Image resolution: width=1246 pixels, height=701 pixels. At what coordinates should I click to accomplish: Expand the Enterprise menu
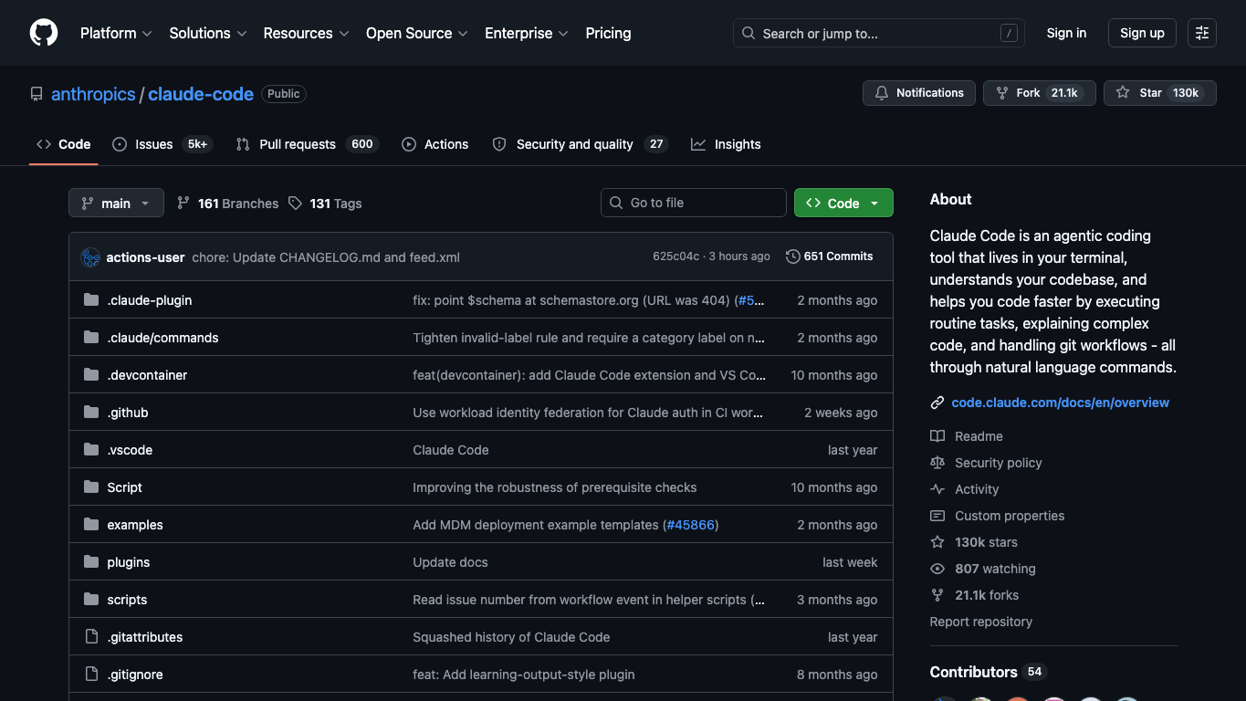click(x=527, y=33)
